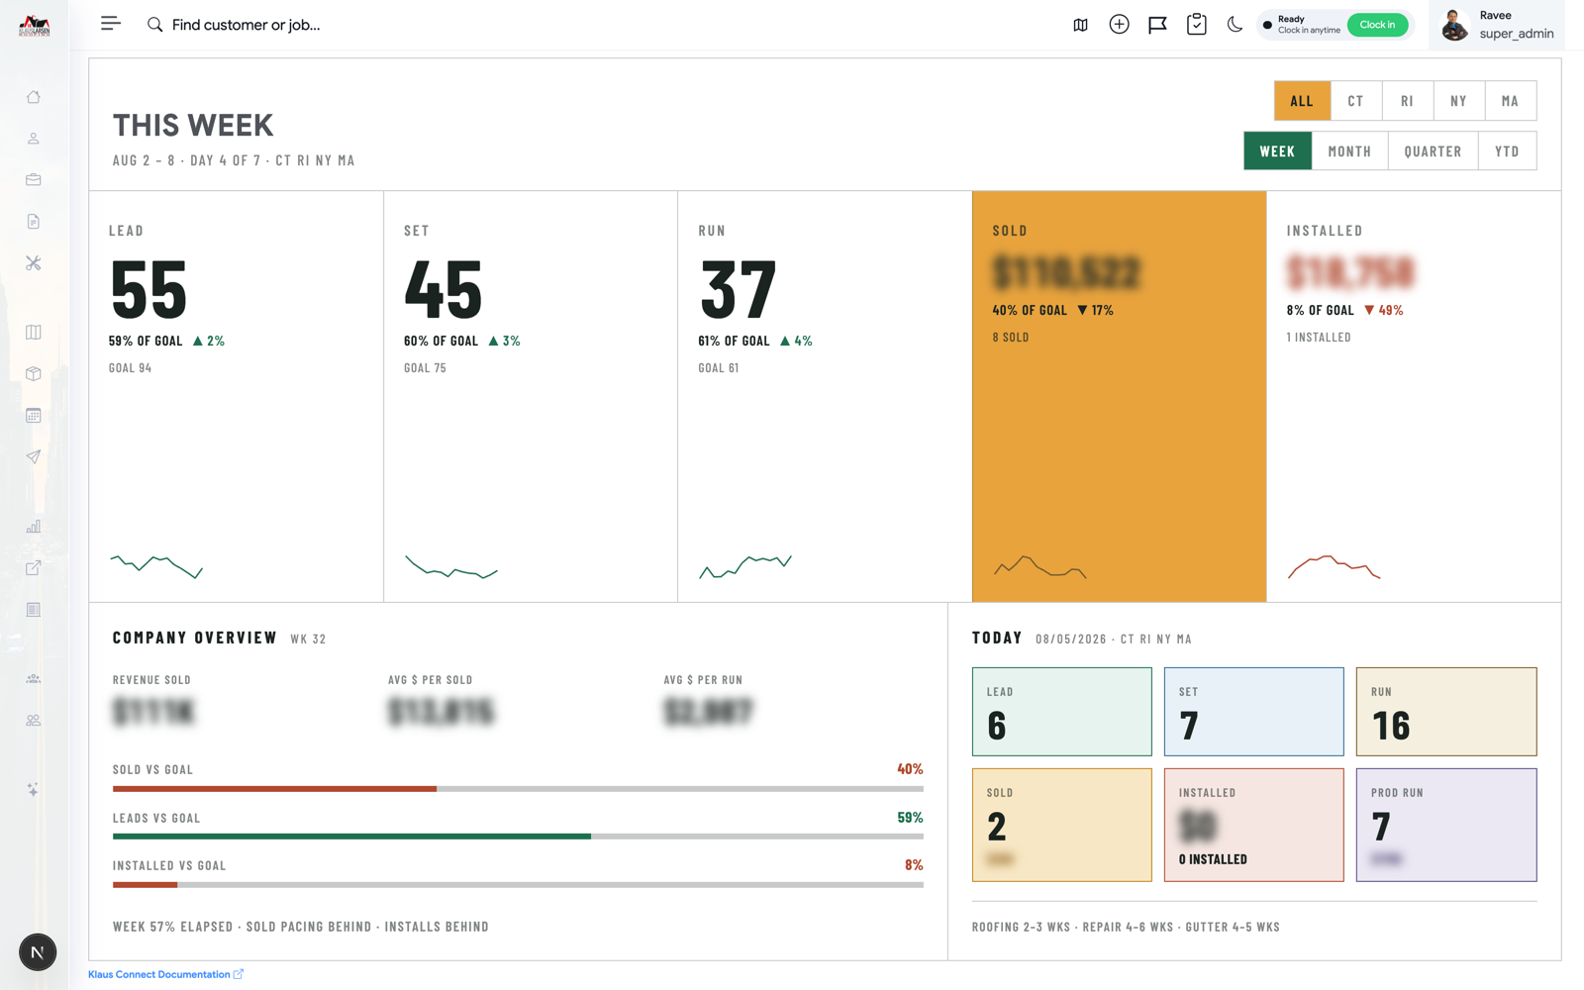The height and width of the screenshot is (990, 1584).
Task: Toggle the hamburger menu icon
Action: click(111, 24)
